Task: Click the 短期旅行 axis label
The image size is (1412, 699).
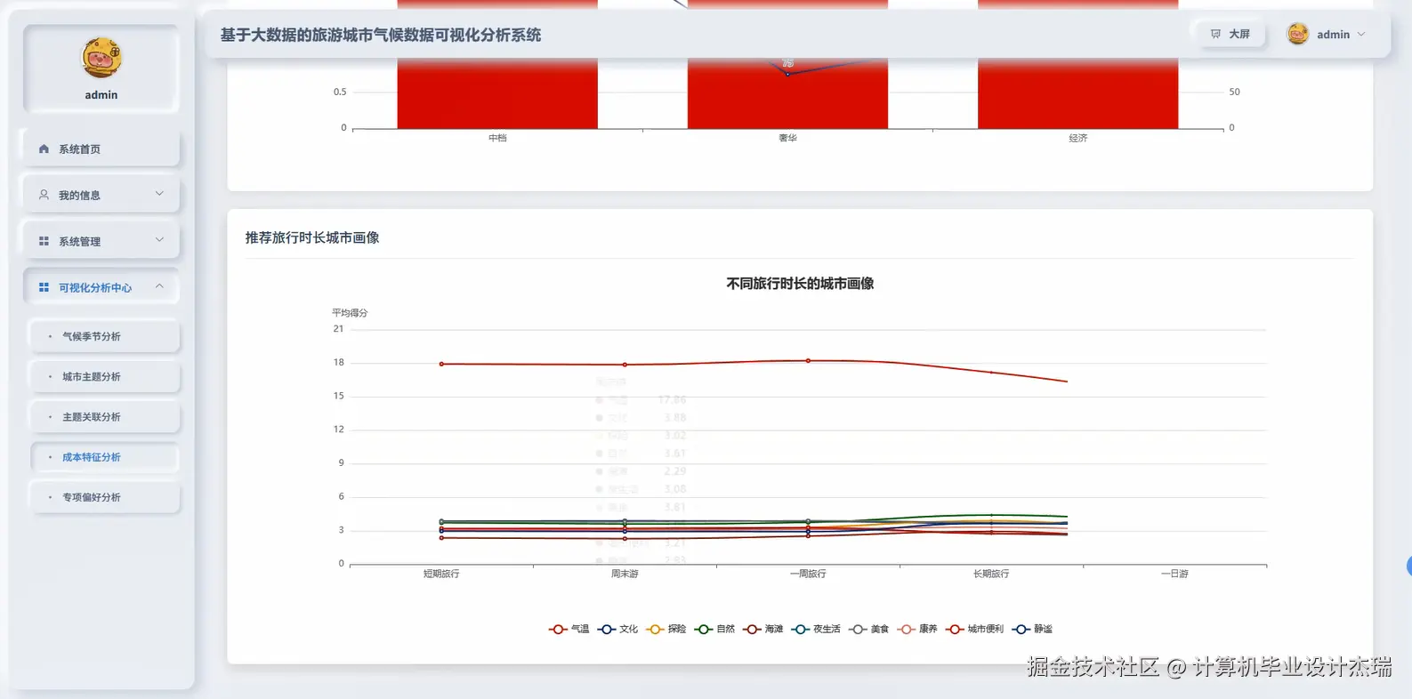Action: [x=441, y=574]
